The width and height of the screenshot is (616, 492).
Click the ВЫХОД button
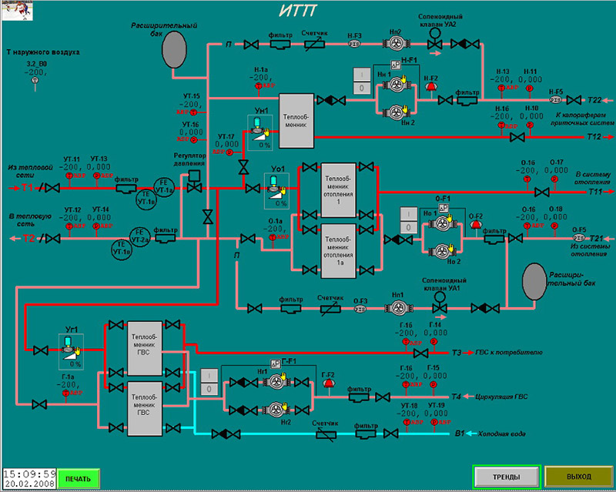click(x=579, y=477)
